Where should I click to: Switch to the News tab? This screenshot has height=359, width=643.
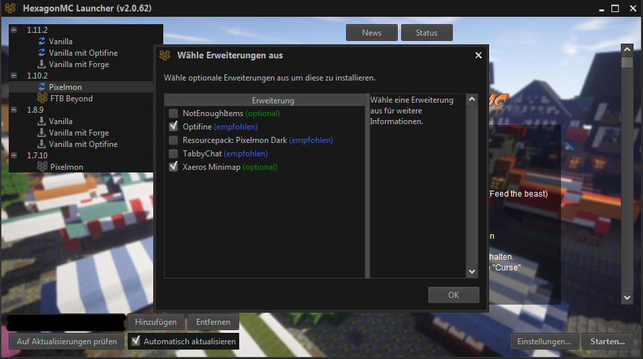point(372,33)
